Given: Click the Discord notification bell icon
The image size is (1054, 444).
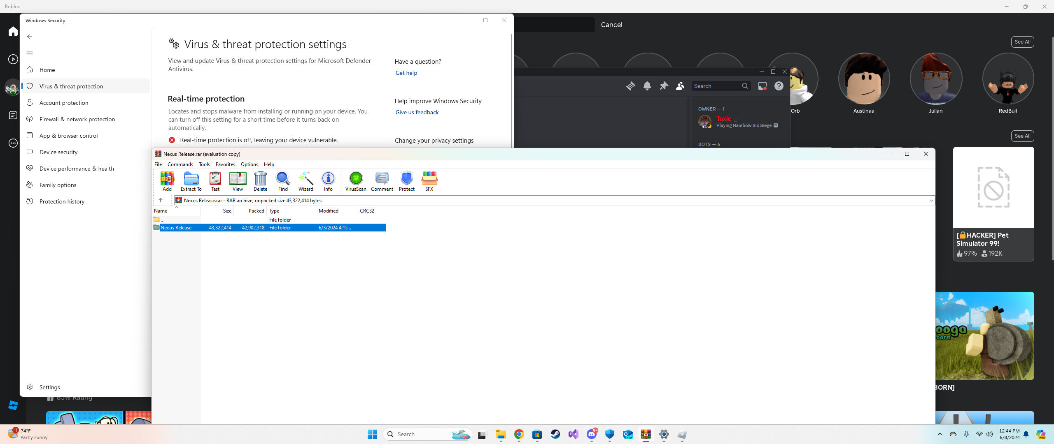Looking at the screenshot, I should [647, 86].
